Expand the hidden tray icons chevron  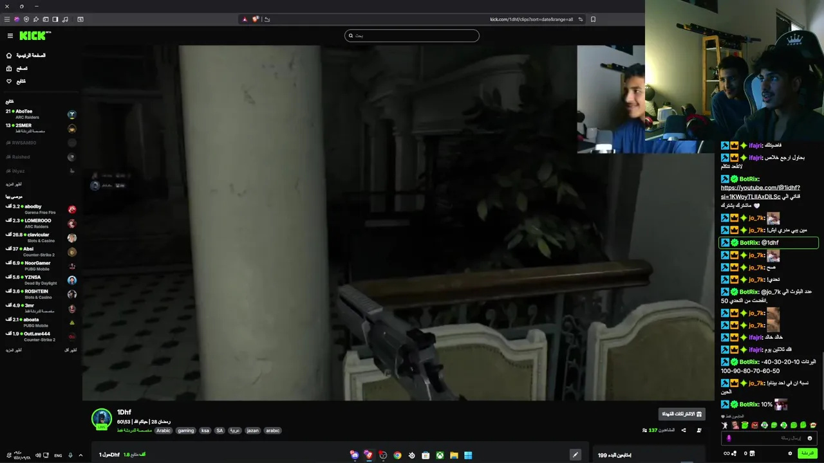[x=80, y=455]
